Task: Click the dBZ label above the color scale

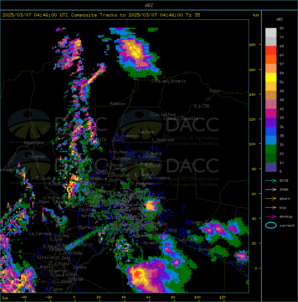Action: pyautogui.click(x=279, y=19)
